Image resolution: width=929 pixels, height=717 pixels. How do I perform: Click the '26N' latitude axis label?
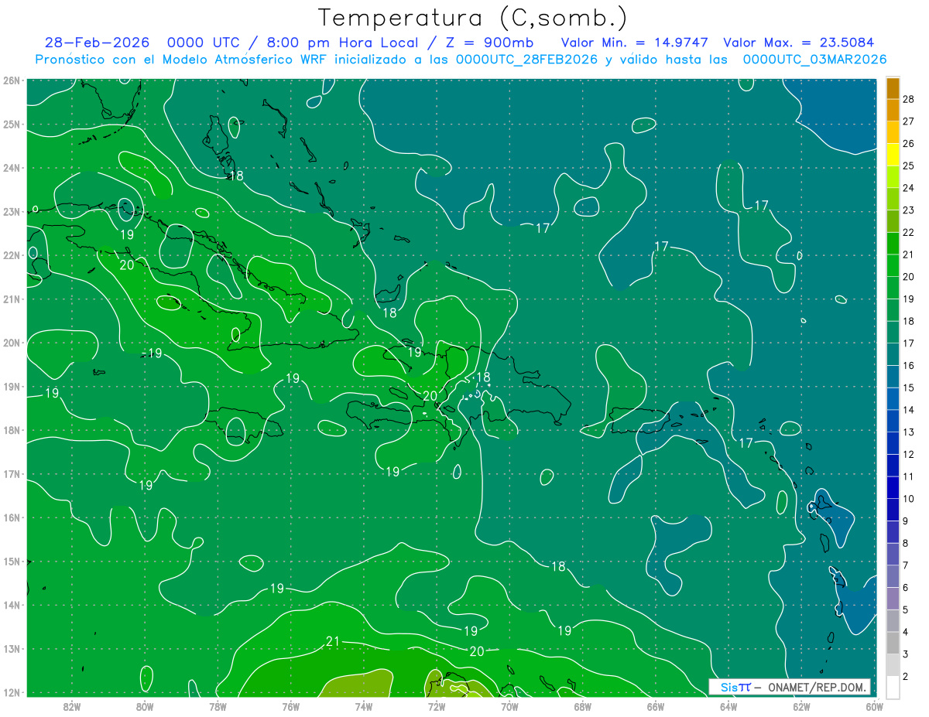tap(11, 80)
